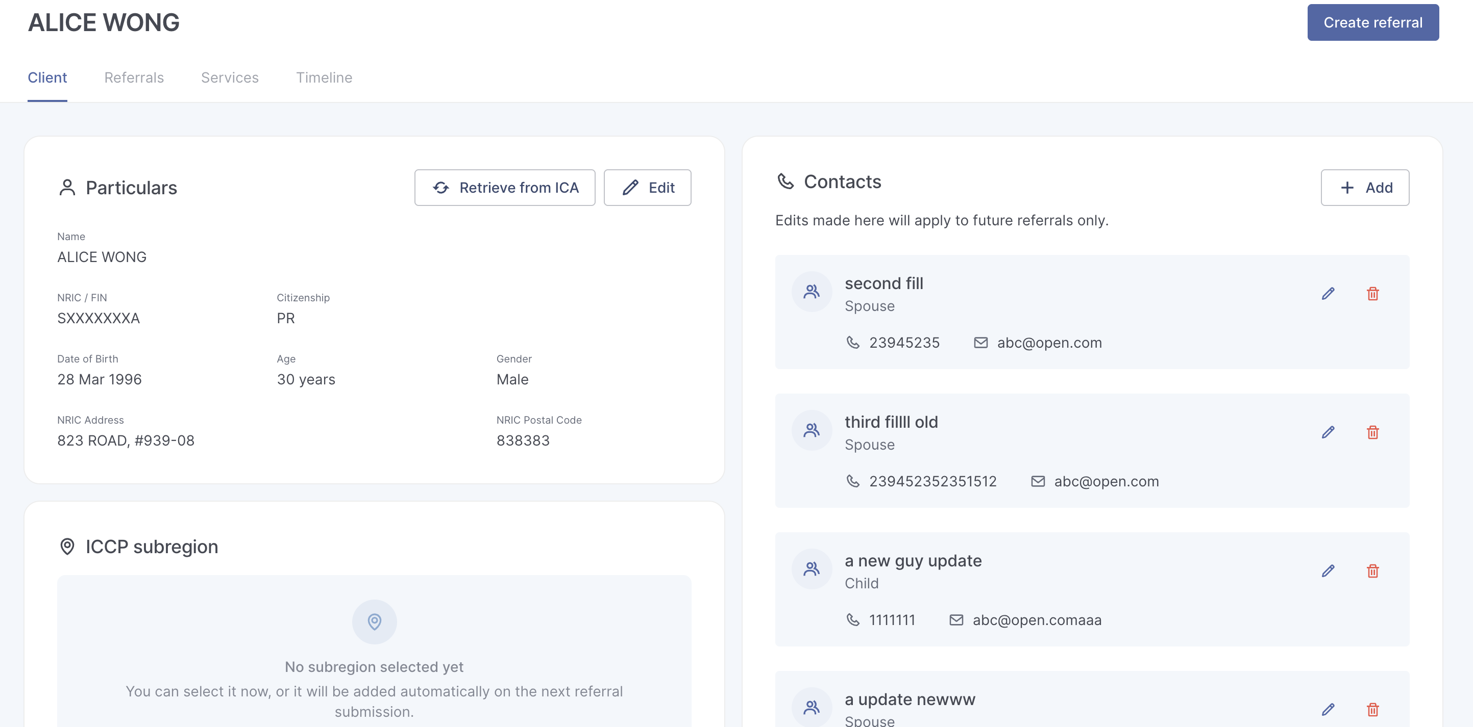Edit the 'a new guy update' contact
This screenshot has height=727, width=1473.
point(1328,571)
